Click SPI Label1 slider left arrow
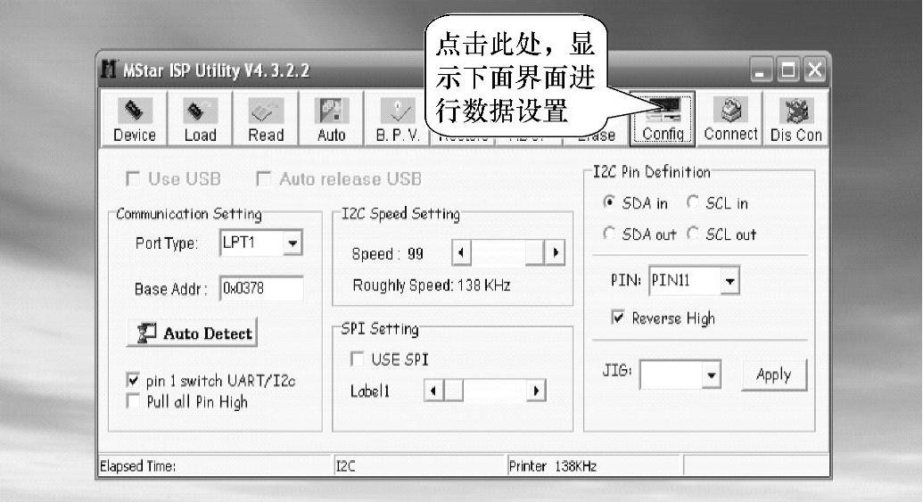The width and height of the screenshot is (923, 502). tap(433, 391)
